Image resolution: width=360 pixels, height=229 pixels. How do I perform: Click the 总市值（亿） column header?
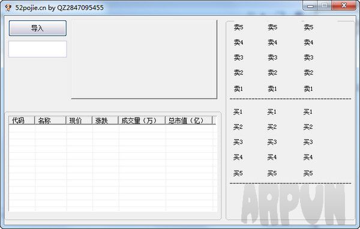pyautogui.click(x=188, y=120)
